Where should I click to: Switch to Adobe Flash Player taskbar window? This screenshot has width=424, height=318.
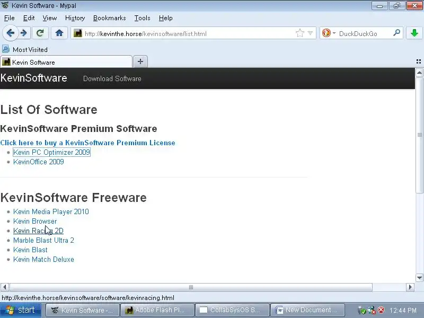point(157,310)
